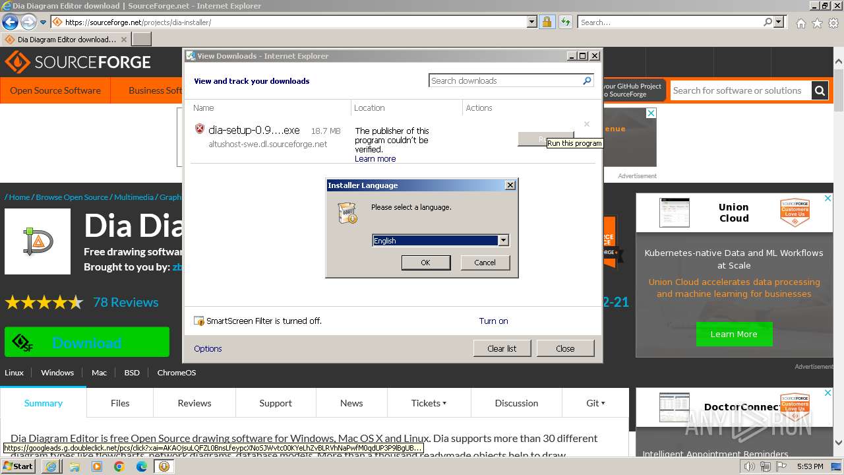
Task: Open Internet Explorer from the taskbar
Action: click(x=51, y=466)
